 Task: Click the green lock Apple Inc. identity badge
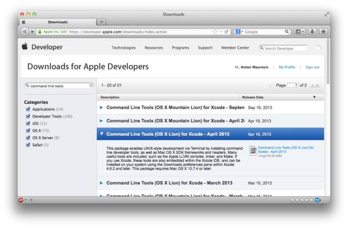tap(52, 32)
